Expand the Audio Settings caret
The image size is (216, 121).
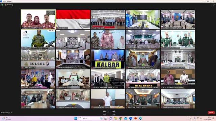coord(11,113)
